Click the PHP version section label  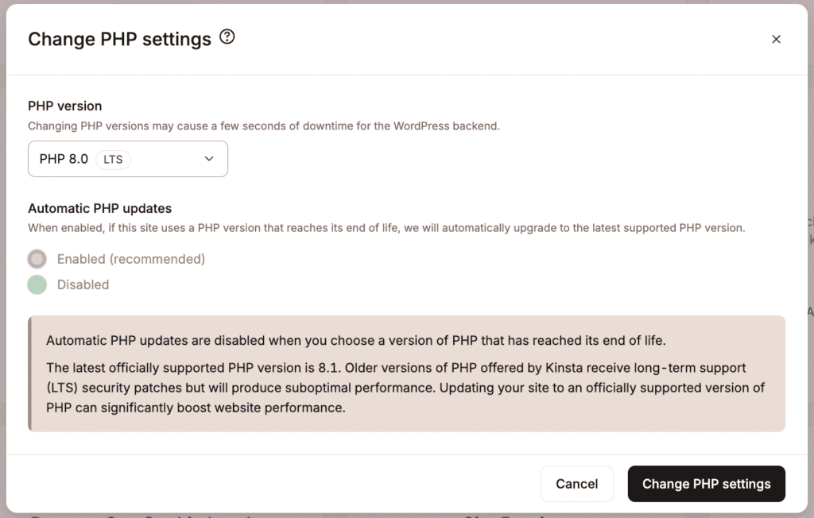pyautogui.click(x=64, y=106)
